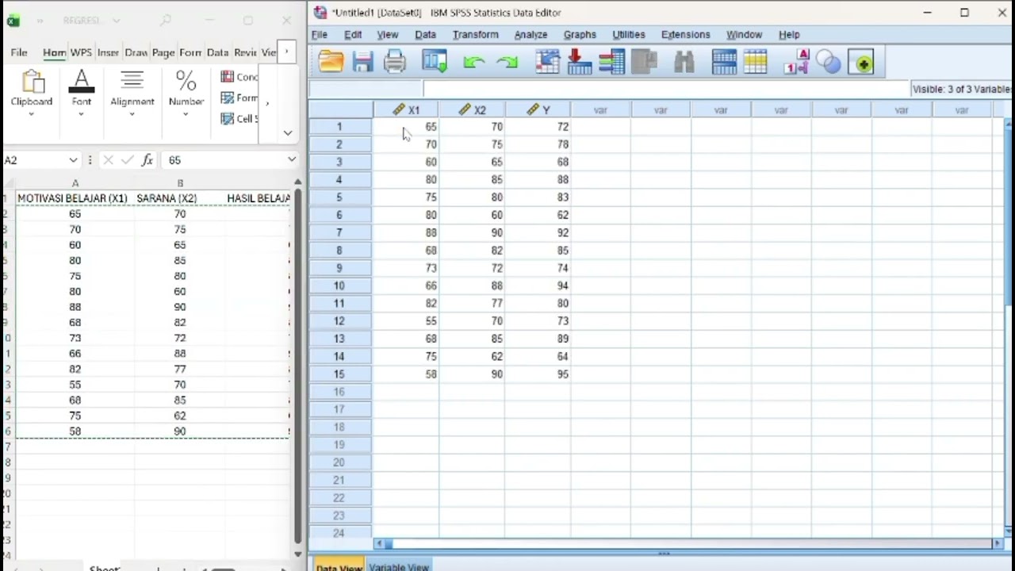Open the Clipboard group in the Excel ribbon
The height and width of the screenshot is (571, 1015).
32,94
